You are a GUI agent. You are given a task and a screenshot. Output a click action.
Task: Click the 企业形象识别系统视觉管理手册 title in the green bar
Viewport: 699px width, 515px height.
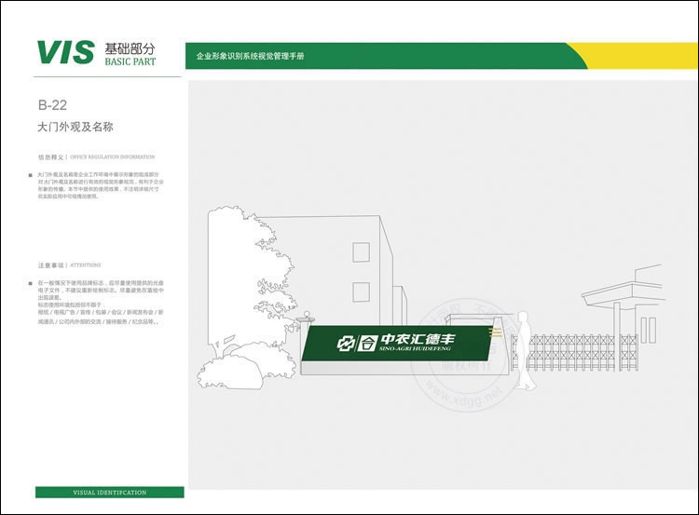tap(250, 57)
